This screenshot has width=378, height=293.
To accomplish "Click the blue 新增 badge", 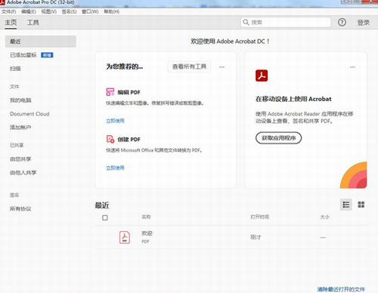I will pyautogui.click(x=47, y=55).
